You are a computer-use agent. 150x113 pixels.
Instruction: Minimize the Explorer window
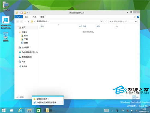click(x=127, y=12)
